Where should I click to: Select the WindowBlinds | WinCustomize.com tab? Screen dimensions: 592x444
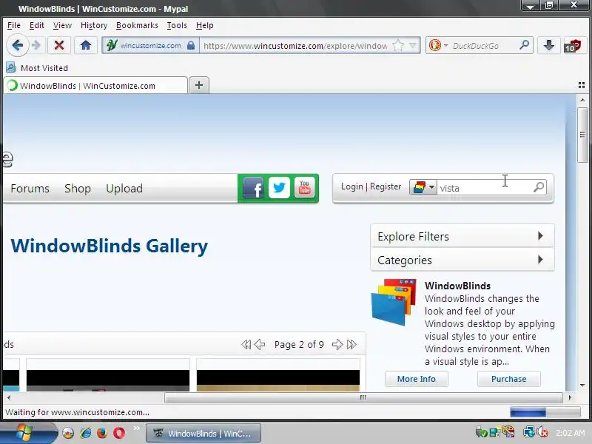click(x=95, y=86)
